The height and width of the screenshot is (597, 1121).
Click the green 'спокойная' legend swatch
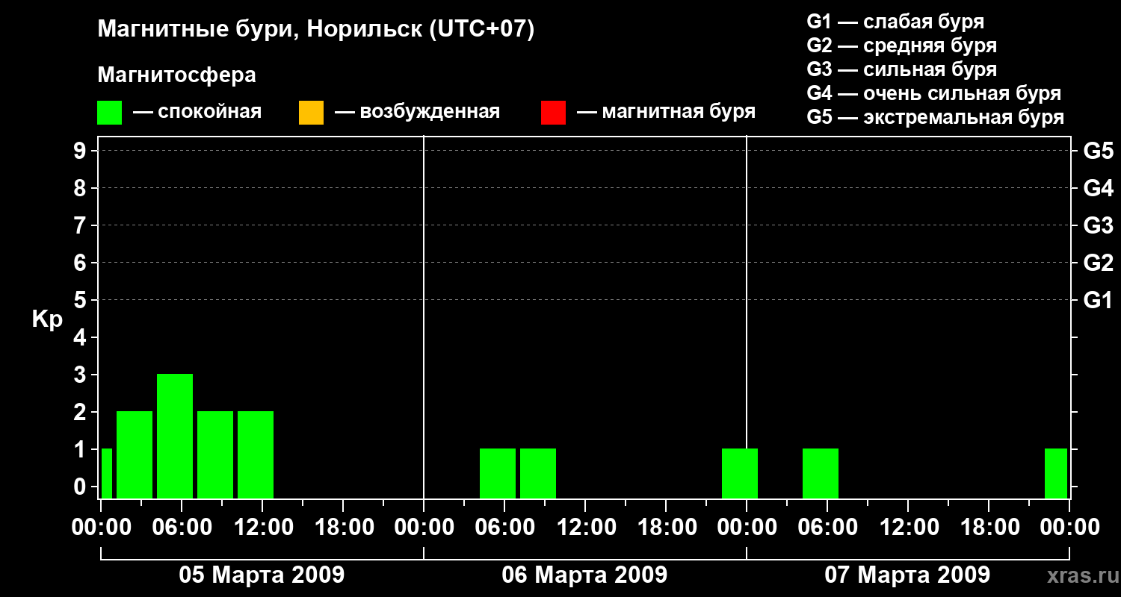click(x=109, y=113)
